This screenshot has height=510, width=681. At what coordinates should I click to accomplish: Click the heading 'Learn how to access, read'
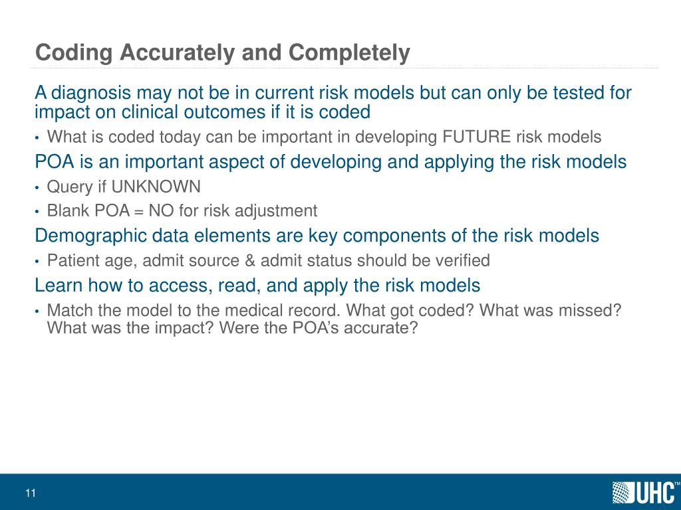(257, 286)
